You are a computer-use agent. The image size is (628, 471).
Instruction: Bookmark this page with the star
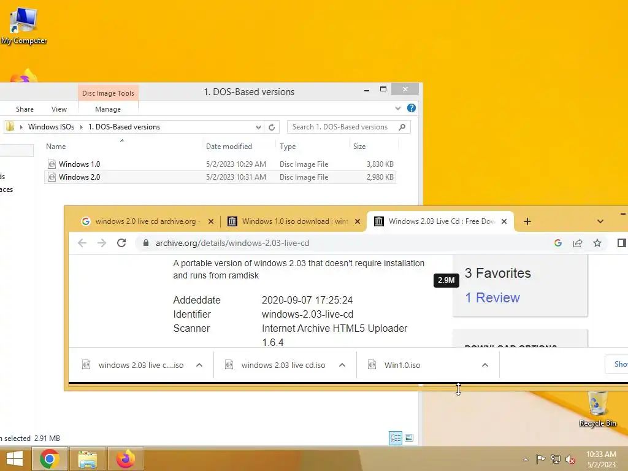597,243
